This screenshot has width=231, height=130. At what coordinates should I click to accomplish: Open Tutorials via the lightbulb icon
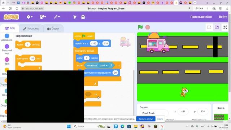75,17
